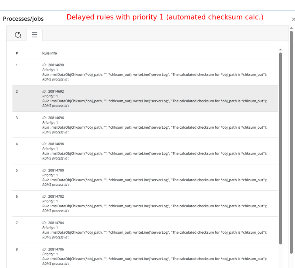Select the list view tab icon

pyautogui.click(x=34, y=35)
